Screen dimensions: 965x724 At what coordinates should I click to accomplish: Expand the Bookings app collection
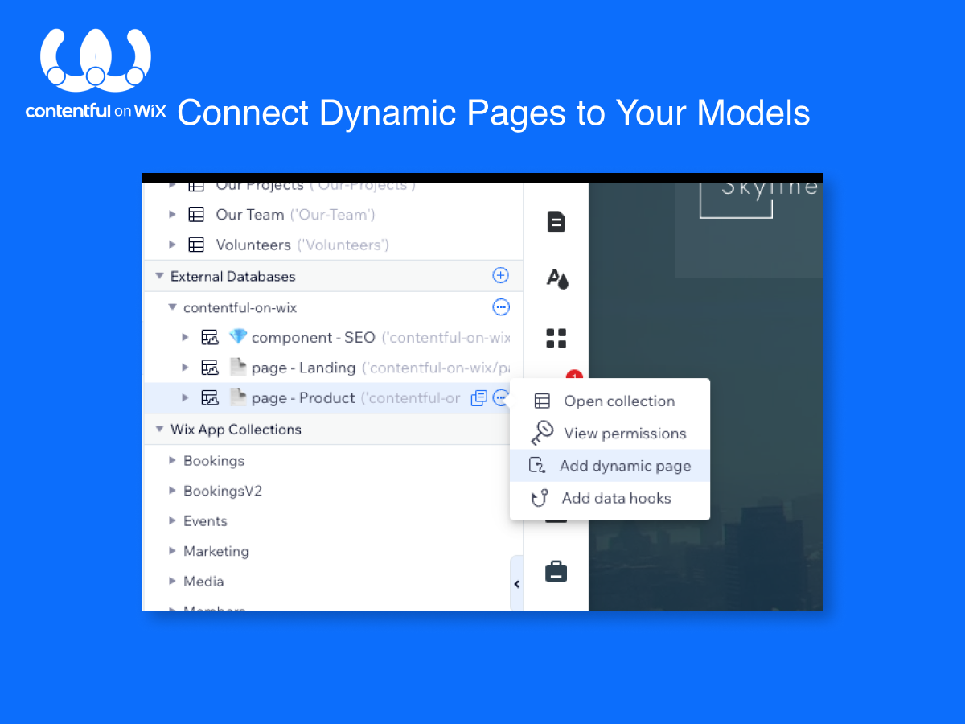[x=172, y=460]
